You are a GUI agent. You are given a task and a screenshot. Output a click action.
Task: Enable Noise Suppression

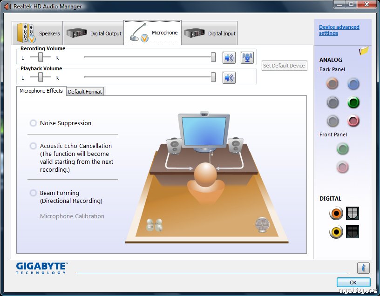tap(33, 123)
